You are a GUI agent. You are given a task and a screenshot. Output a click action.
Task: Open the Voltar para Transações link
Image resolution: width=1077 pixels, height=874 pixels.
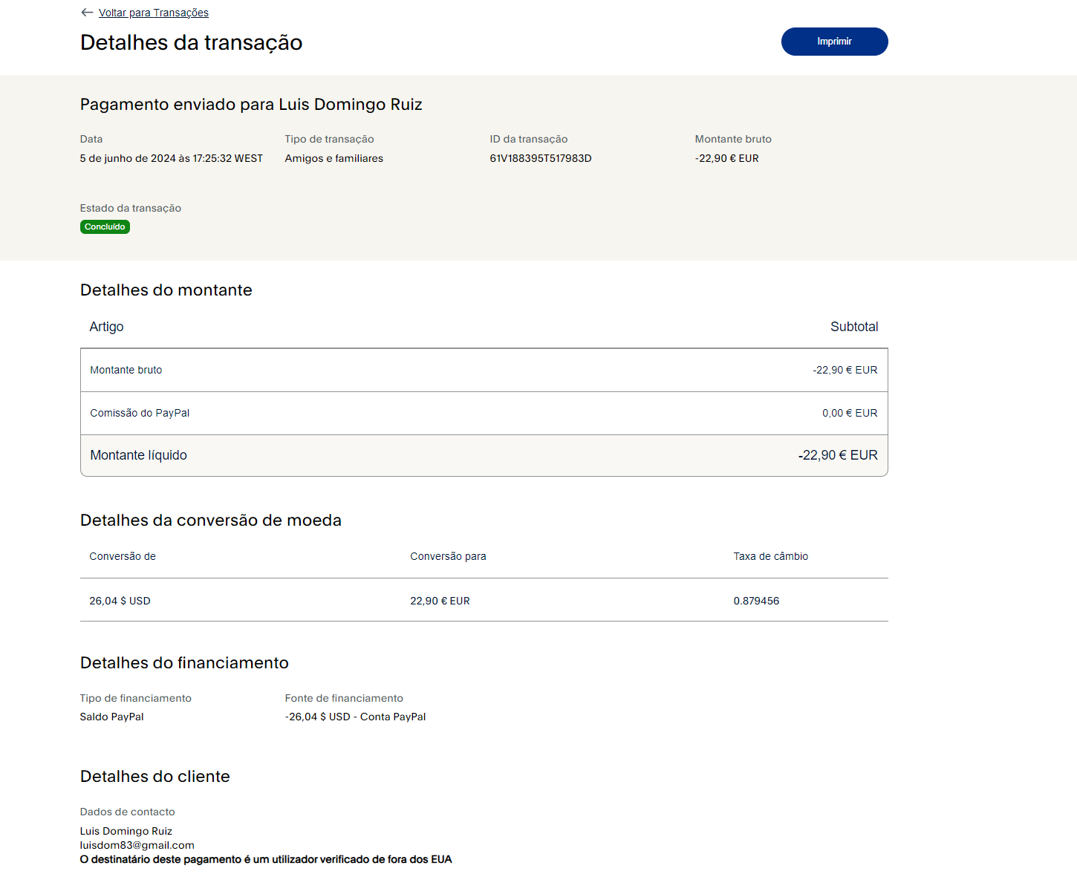pyautogui.click(x=153, y=13)
